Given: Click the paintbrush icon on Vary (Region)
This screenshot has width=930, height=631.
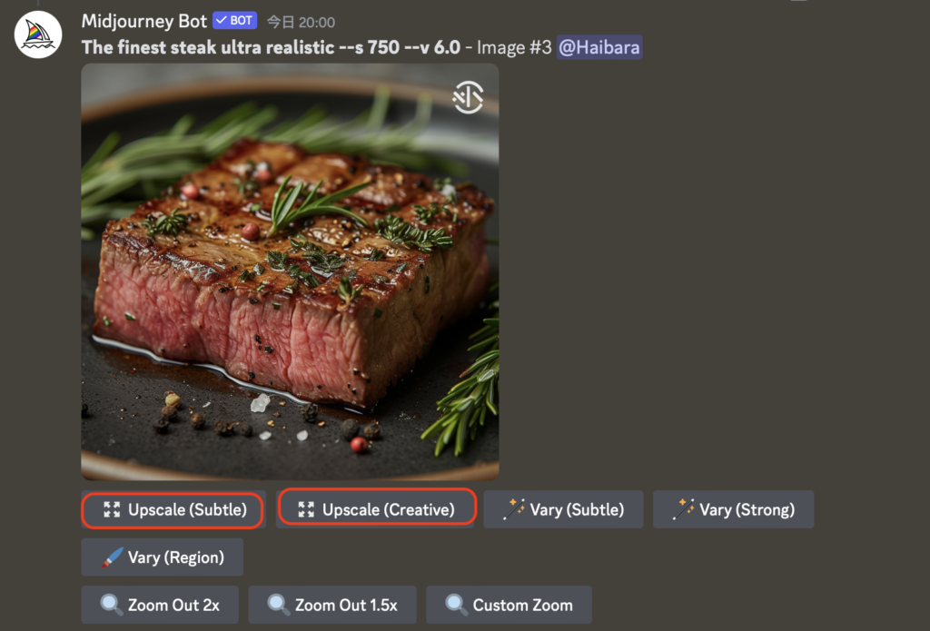Looking at the screenshot, I should (x=112, y=557).
